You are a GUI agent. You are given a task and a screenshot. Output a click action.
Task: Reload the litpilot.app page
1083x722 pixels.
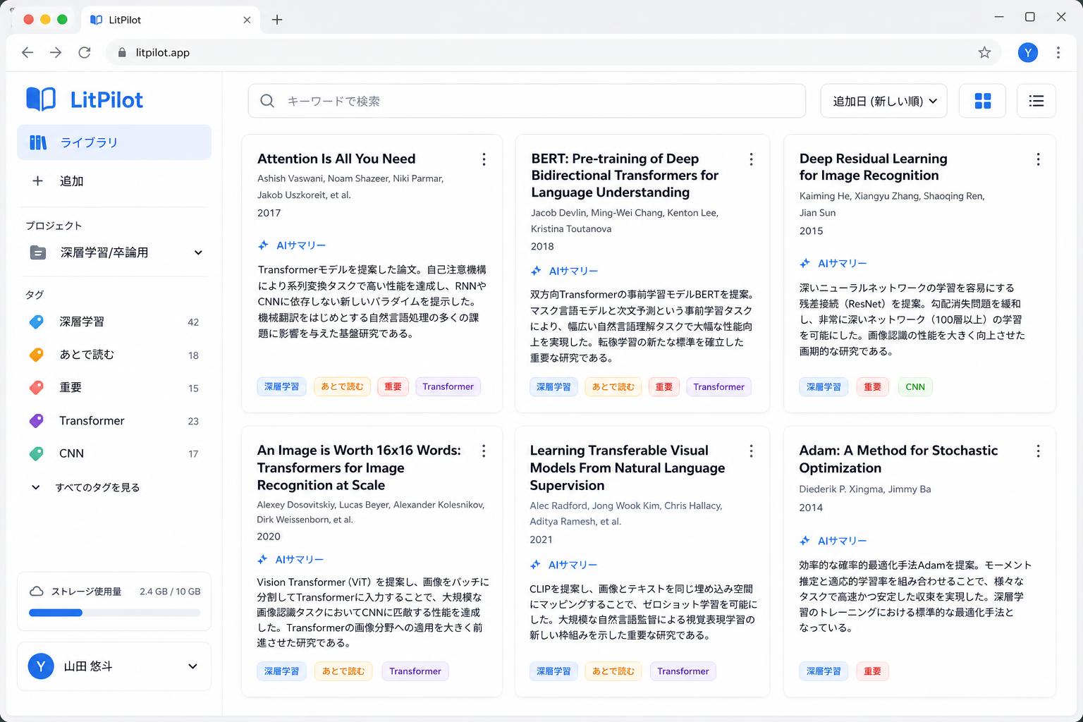(85, 52)
